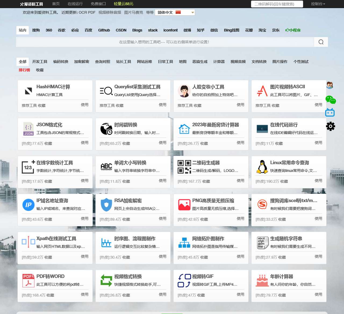The image size is (344, 314).
Task: Click 收藏 on the 时间戳转换 card
Action: point(126,143)
